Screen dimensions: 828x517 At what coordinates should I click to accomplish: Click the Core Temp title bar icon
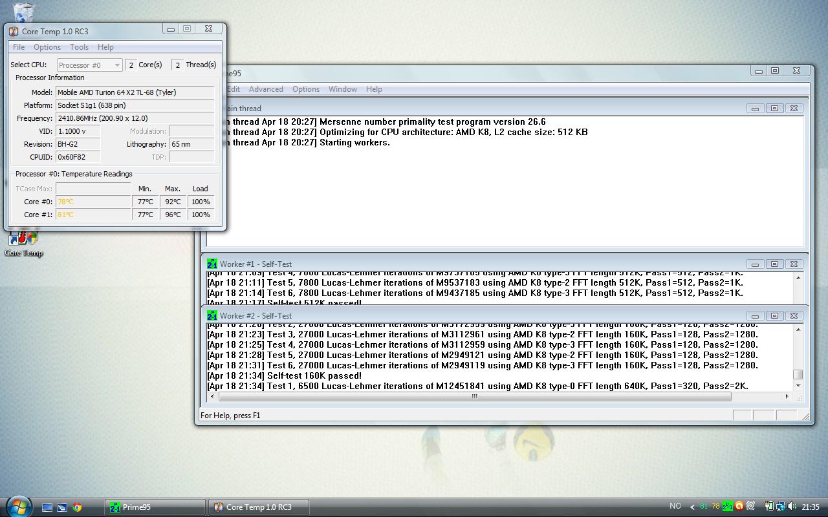tap(14, 31)
